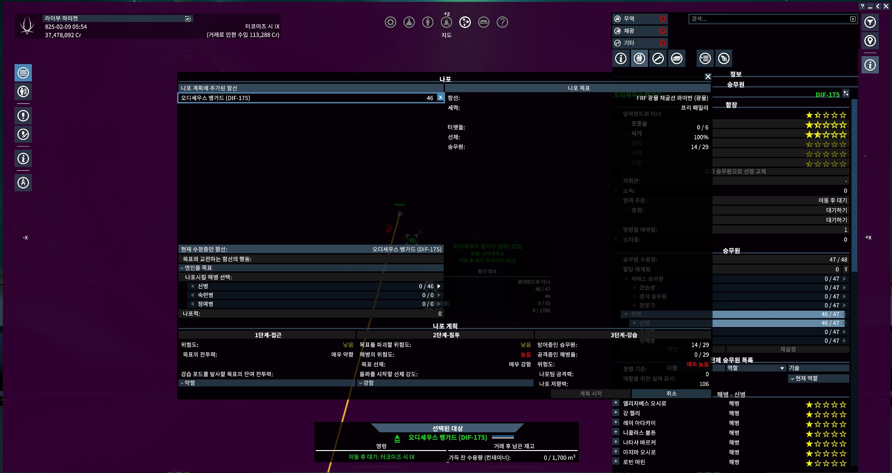Adjust the 신병 0 / 46 boarding slider

tap(315, 286)
